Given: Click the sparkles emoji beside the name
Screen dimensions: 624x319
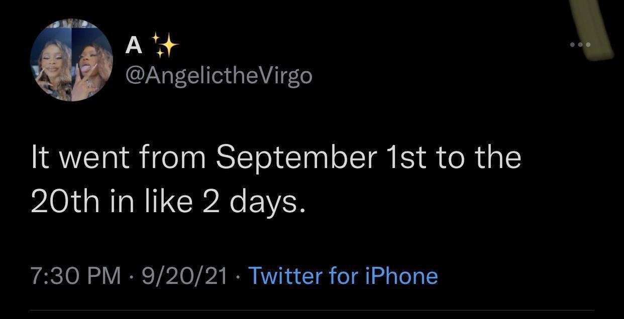Looking at the screenshot, I should pos(165,45).
